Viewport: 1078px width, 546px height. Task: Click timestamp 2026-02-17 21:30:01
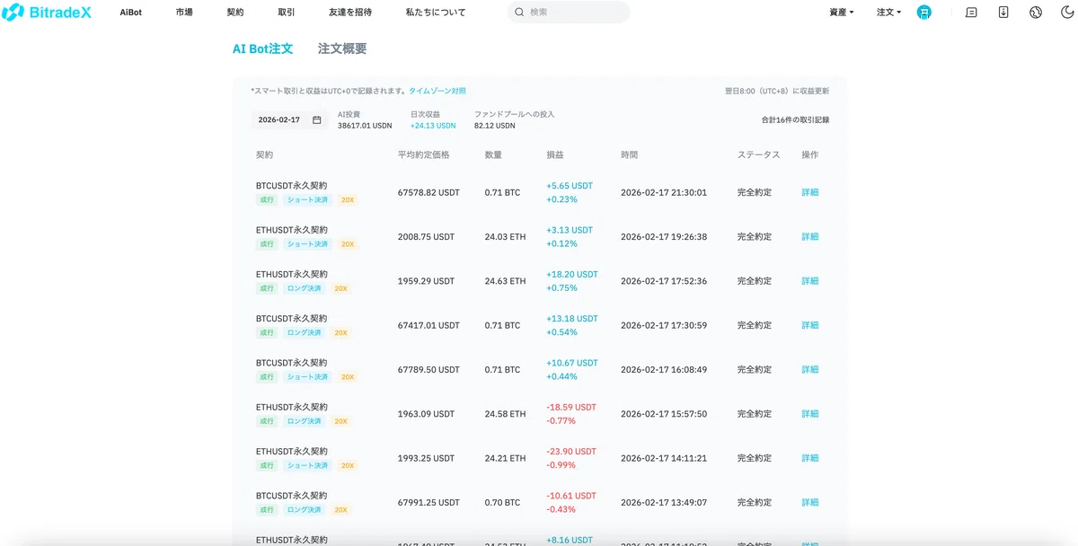[664, 192]
